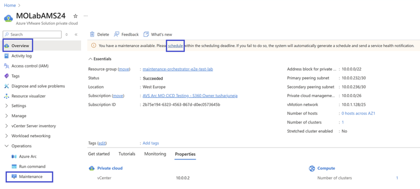Click the Diagnose and solve problems wrench icon

[x=7, y=86]
